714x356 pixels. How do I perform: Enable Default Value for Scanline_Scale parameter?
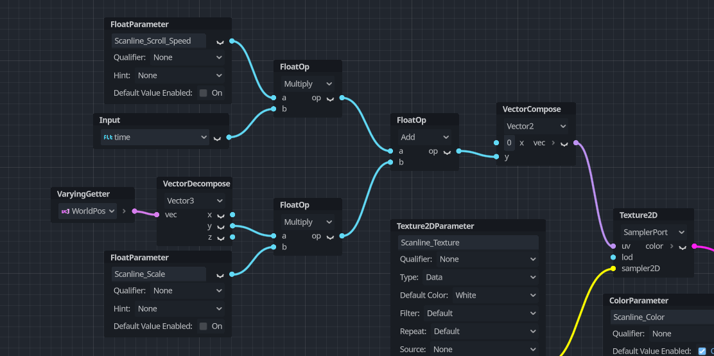coord(204,326)
